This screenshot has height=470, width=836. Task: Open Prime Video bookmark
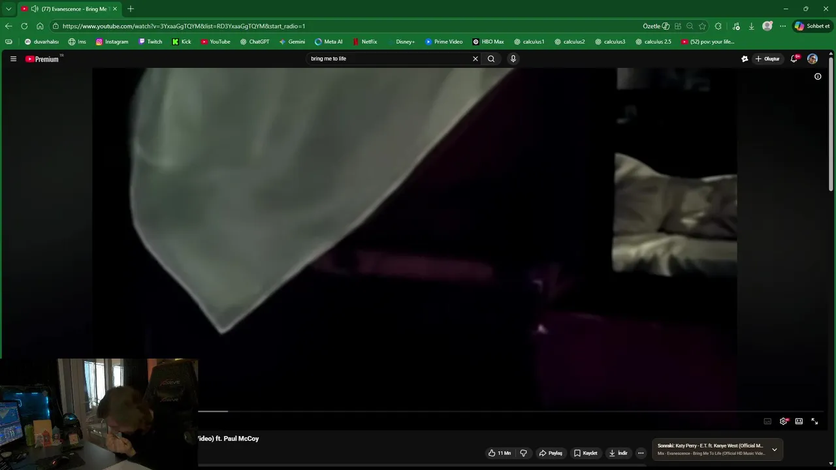[444, 42]
